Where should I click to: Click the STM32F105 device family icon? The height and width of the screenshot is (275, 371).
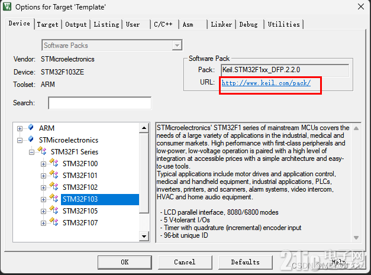54,210
